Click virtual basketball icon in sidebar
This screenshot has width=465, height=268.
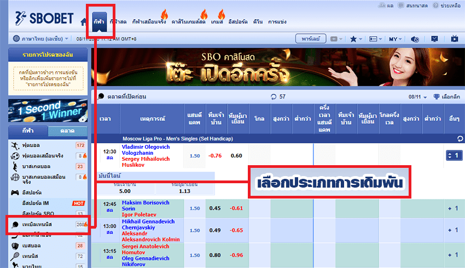click(x=15, y=177)
